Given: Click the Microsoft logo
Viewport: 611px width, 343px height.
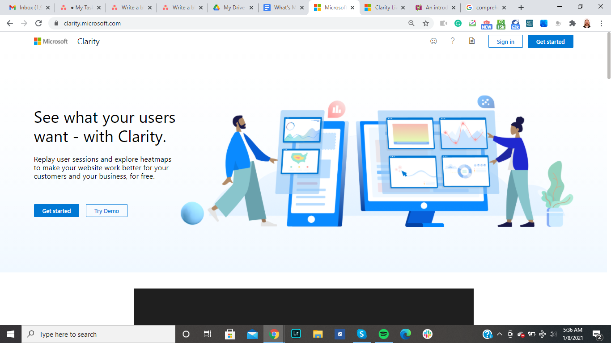Looking at the screenshot, I should click(51, 42).
